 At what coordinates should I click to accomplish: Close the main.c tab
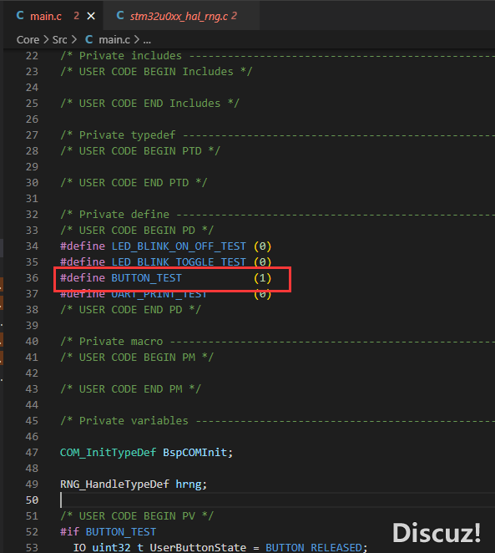[91, 16]
